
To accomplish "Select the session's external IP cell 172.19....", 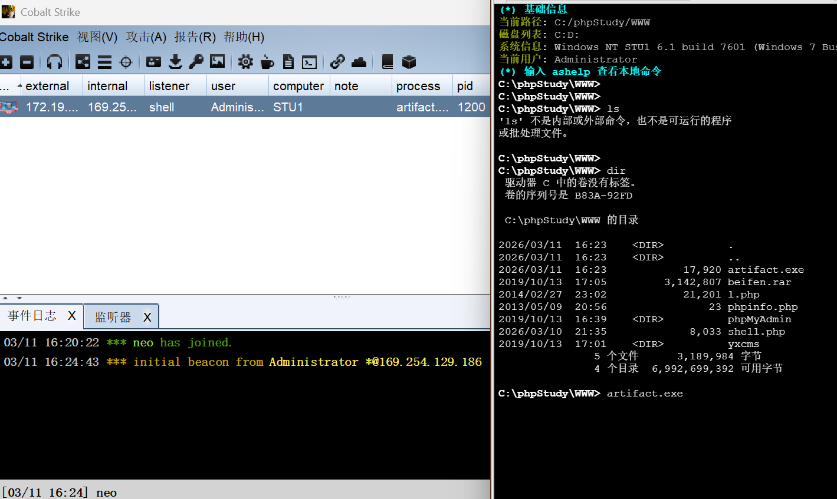I will coord(52,107).
